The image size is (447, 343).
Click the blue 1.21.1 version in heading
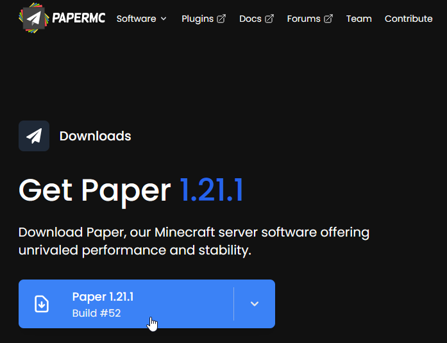(211, 190)
